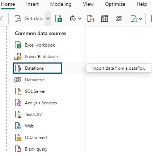Expand the Recent sources dropdown arrow

[x=141, y=19]
